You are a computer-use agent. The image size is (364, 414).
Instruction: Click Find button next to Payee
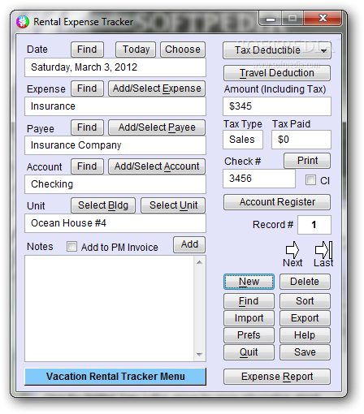pyautogui.click(x=87, y=127)
